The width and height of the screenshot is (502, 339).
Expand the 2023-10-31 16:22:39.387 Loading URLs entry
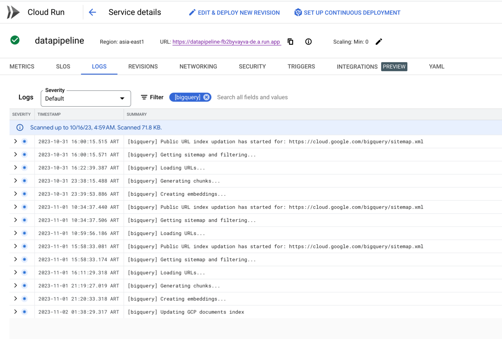[x=16, y=167]
